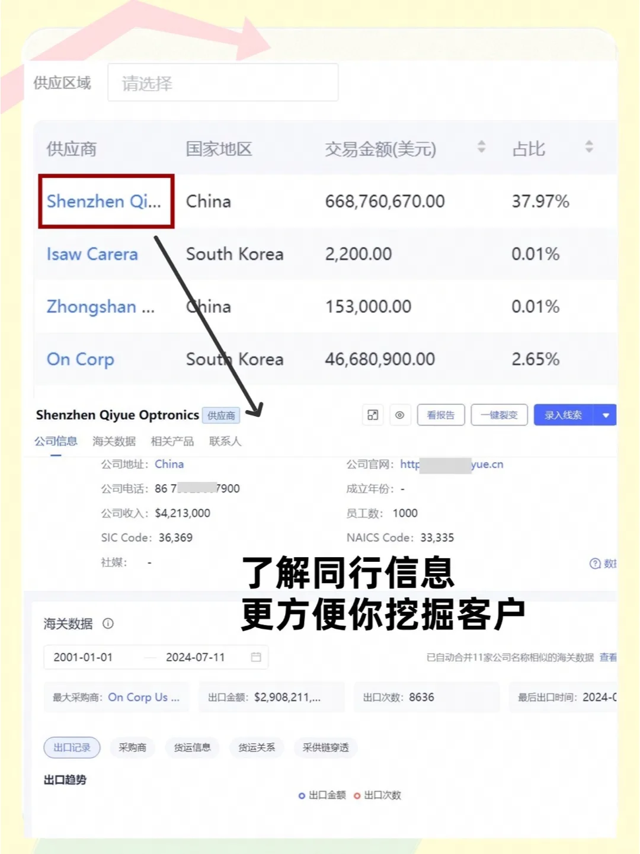640x854 pixels.
Task: Sort using the 交易金额(美元) column arrows
Action: [x=481, y=148]
